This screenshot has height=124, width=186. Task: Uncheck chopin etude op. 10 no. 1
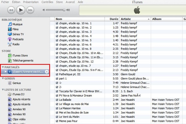57,23
